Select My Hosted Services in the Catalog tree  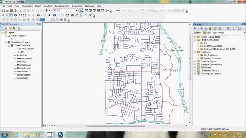point(210,71)
